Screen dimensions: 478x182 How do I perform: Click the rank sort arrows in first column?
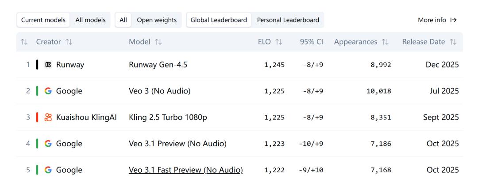pyautogui.click(x=24, y=42)
